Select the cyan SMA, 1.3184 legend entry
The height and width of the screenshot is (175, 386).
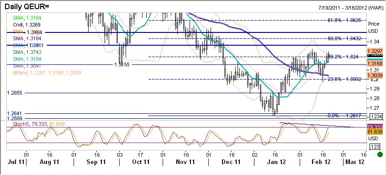pyautogui.click(x=27, y=59)
